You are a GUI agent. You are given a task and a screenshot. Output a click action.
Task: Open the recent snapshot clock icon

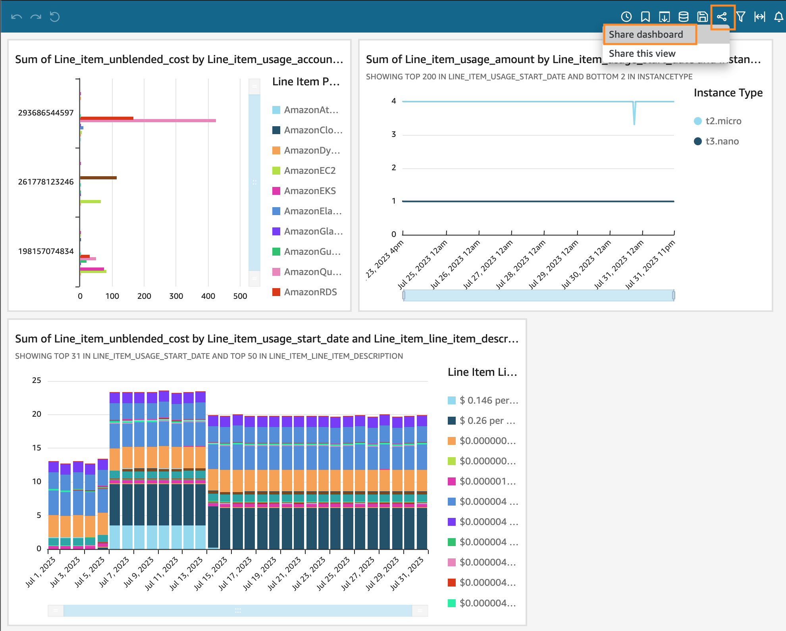pos(626,17)
